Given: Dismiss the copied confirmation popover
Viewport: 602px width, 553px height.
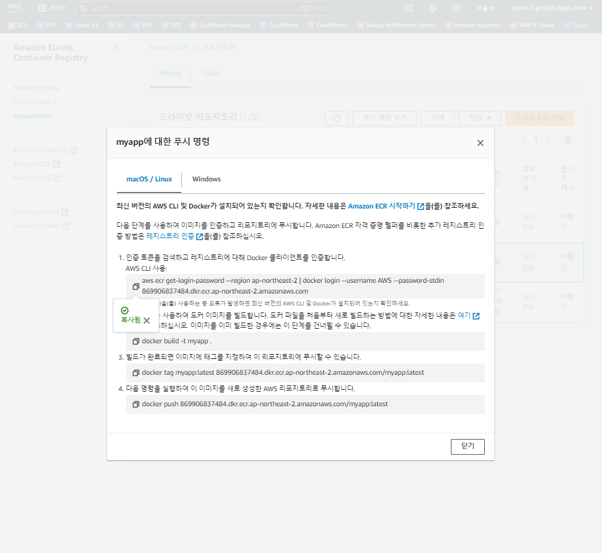Looking at the screenshot, I should (147, 321).
